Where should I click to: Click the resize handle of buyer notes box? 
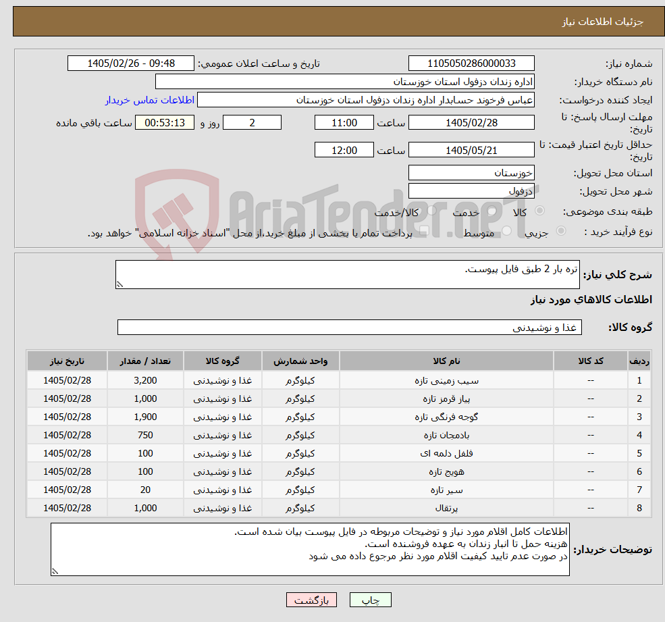55,571
